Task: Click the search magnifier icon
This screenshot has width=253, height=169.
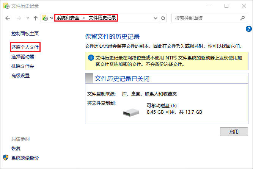Action: (x=242, y=18)
